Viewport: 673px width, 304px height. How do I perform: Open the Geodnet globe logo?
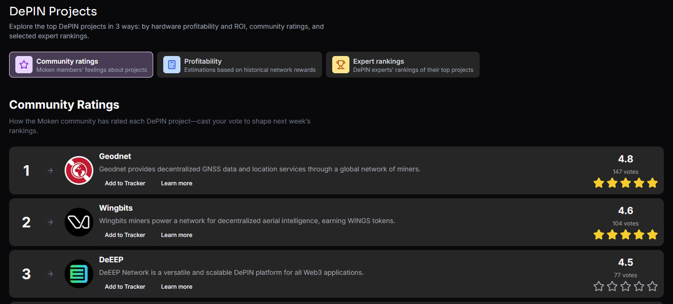point(79,170)
